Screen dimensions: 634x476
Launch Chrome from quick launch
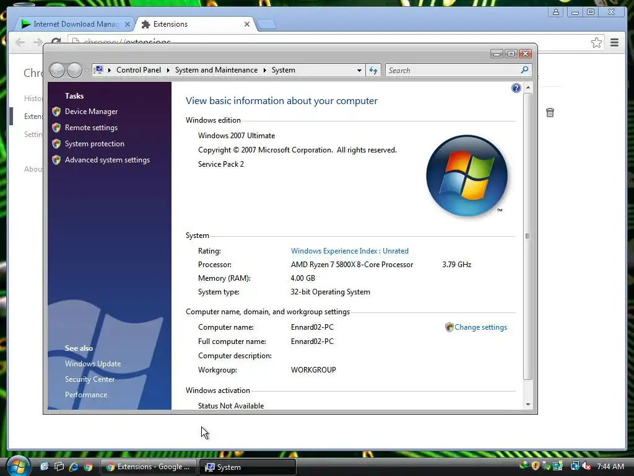(x=88, y=467)
